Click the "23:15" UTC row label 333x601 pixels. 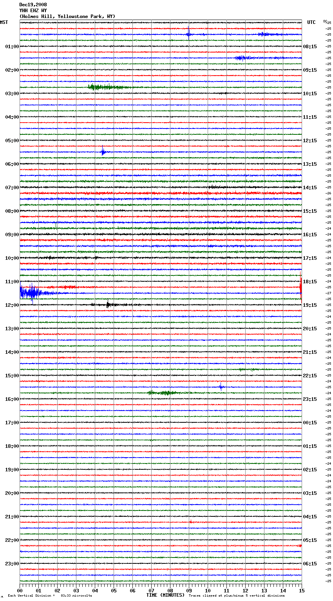click(310, 399)
